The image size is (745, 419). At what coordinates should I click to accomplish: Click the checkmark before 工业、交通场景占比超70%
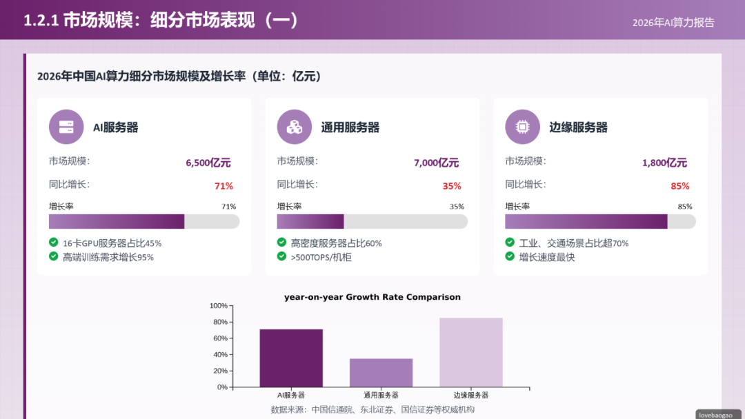[x=509, y=243]
